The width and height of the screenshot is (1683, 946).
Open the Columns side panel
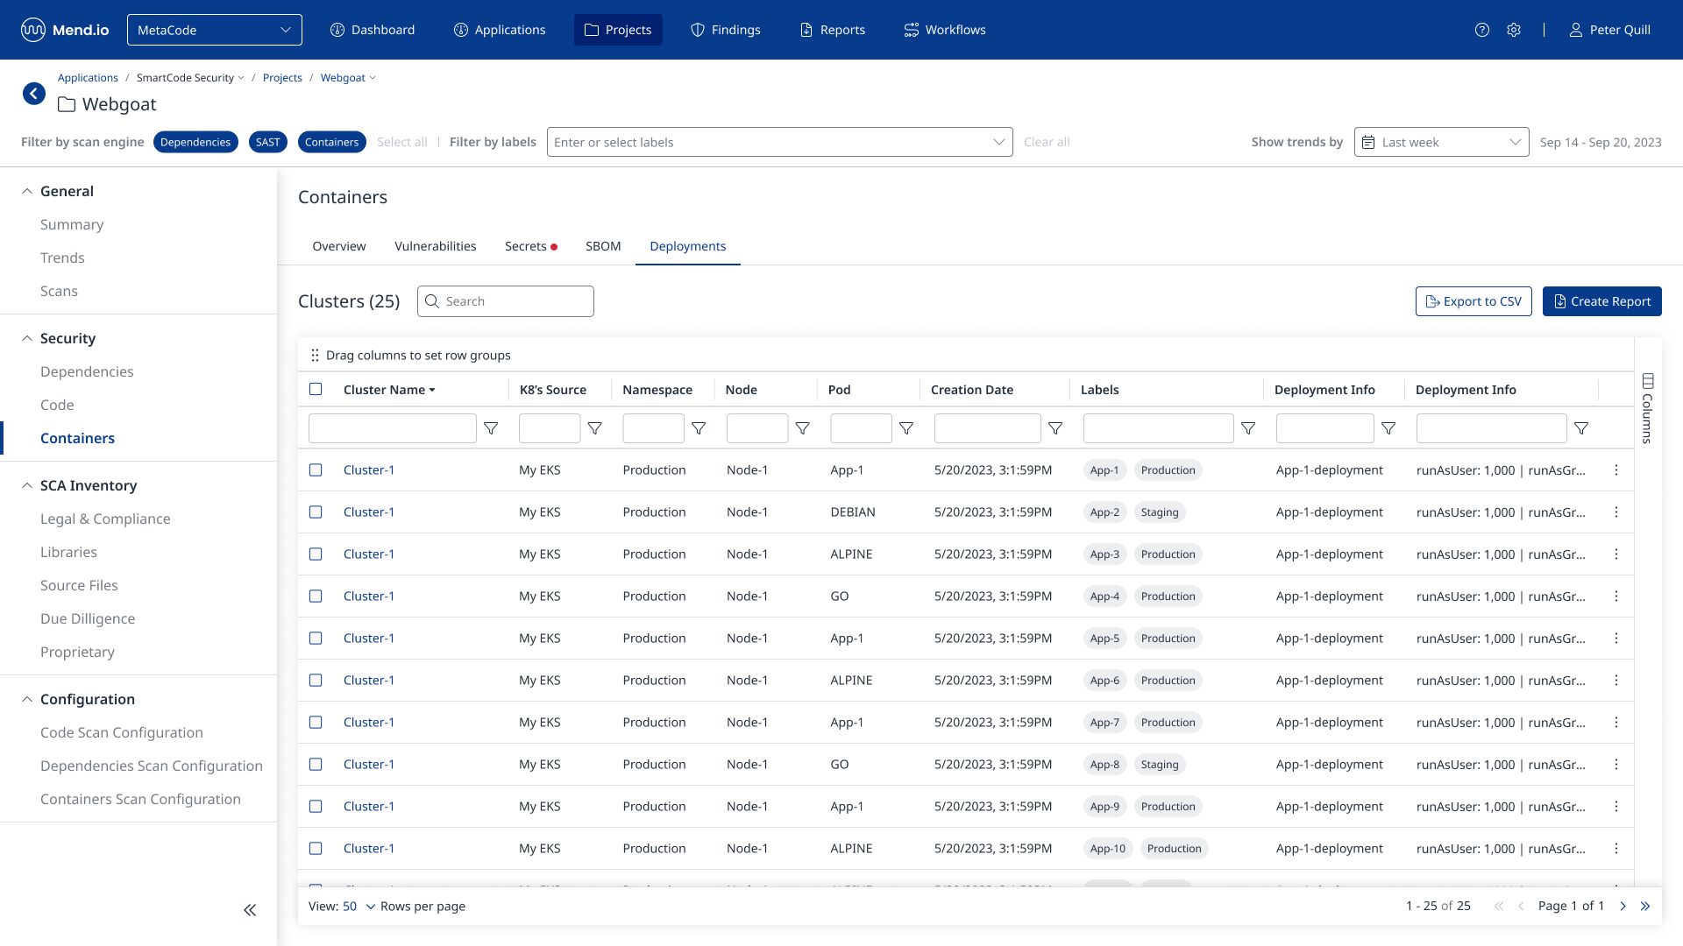click(1648, 408)
